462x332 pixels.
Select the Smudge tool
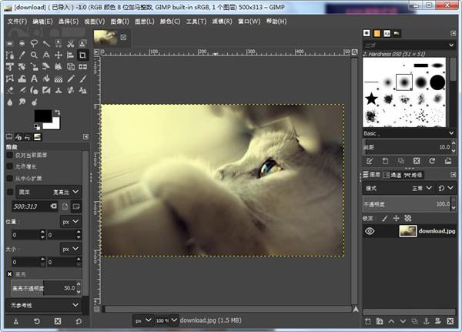[x=22, y=102]
